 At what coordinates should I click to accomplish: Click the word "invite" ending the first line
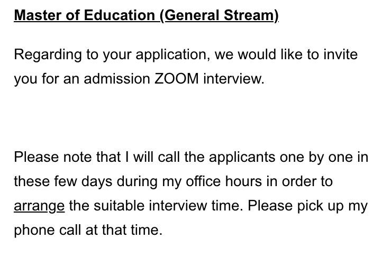[340, 54]
